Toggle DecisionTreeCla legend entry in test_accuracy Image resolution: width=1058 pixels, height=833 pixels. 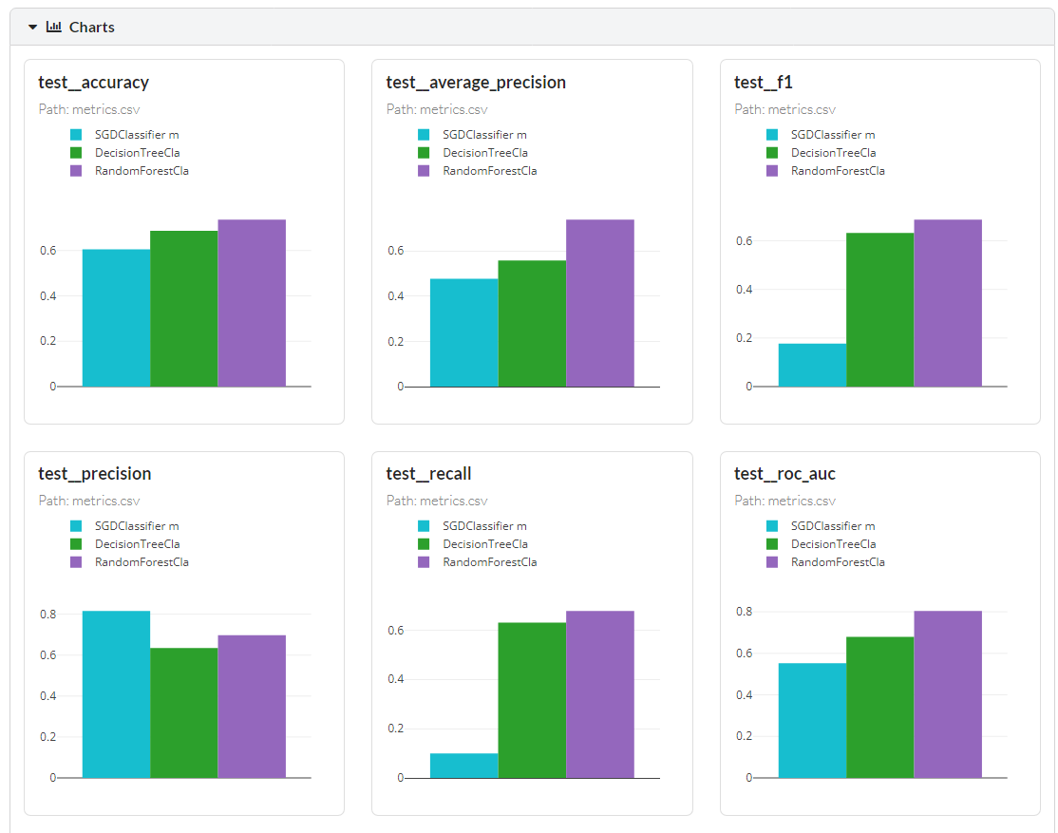(137, 153)
